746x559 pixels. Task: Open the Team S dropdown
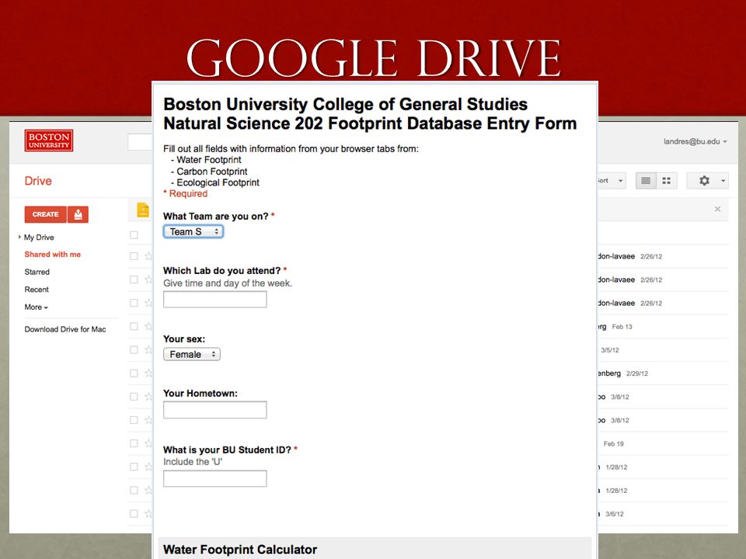[x=193, y=231]
